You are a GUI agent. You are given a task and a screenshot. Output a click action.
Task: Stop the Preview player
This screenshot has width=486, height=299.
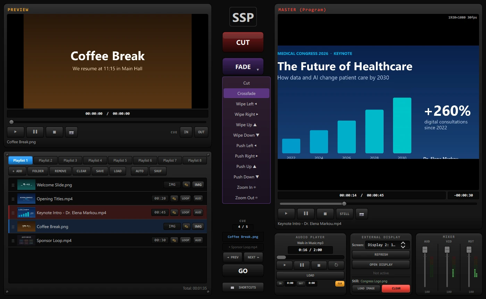pos(55,132)
